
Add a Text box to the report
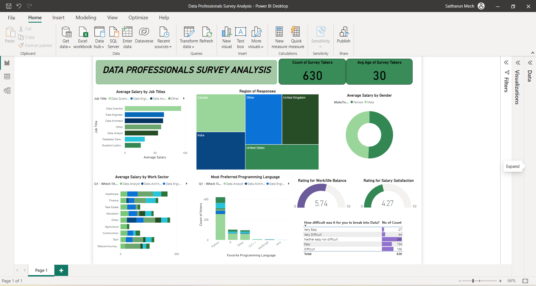pos(240,38)
